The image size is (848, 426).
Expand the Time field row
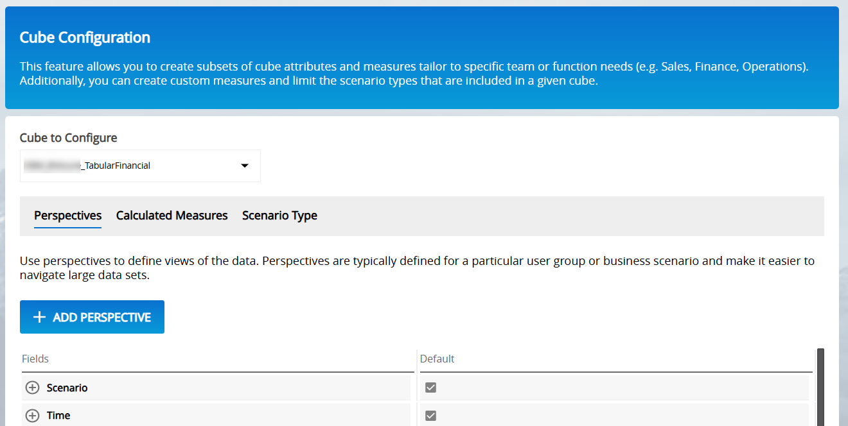pyautogui.click(x=32, y=416)
